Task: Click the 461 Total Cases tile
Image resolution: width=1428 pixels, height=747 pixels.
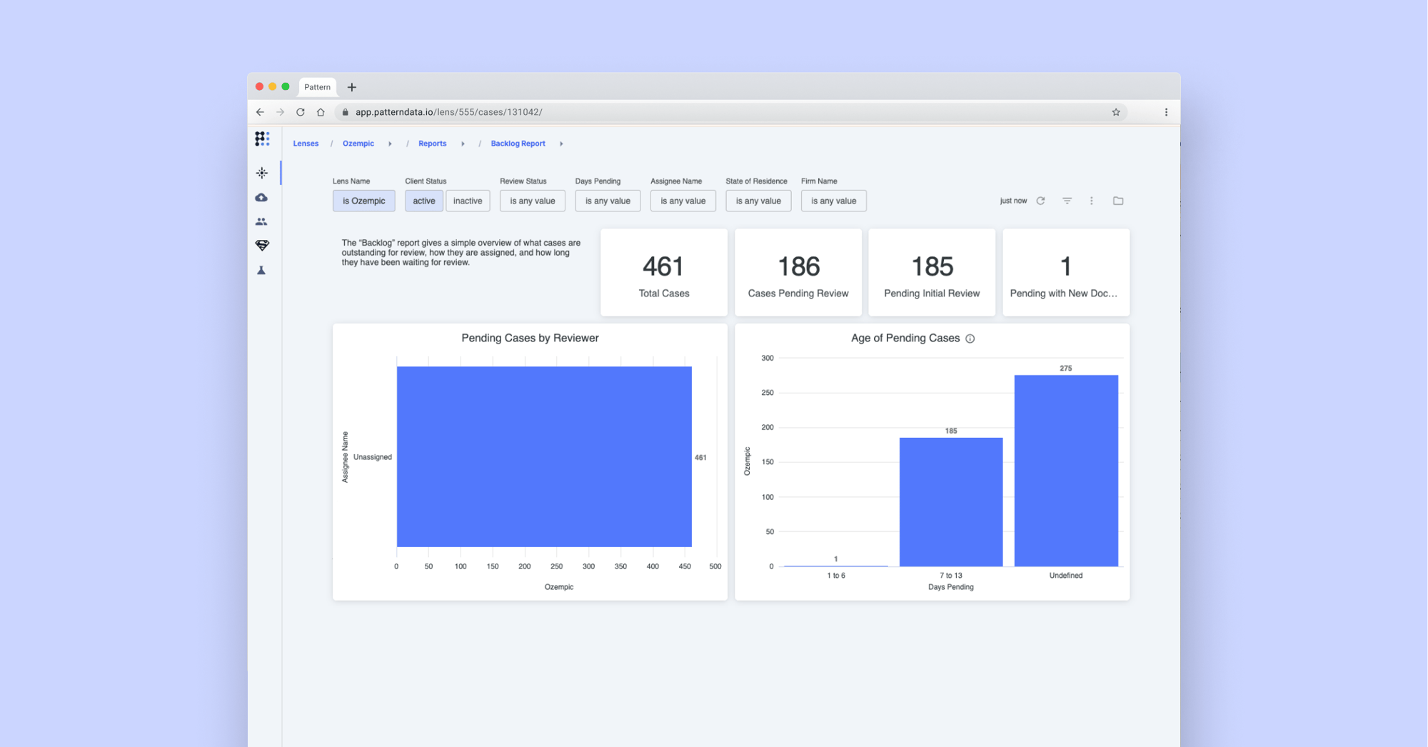Action: click(664, 272)
